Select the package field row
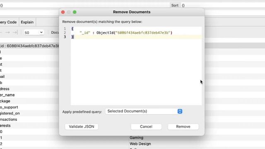265x149 pixels. tap(29, 101)
